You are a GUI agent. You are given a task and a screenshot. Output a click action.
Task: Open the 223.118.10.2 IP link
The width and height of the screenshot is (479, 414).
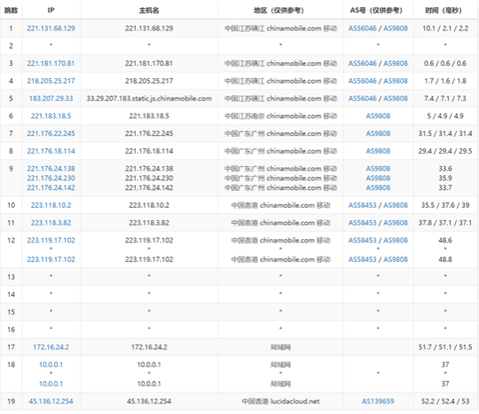(x=51, y=205)
